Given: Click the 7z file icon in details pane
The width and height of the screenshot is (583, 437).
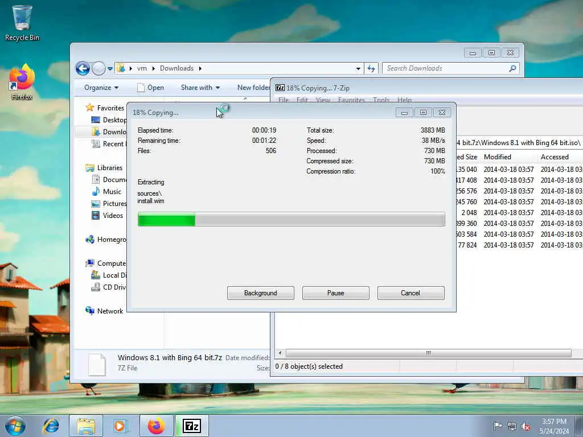Looking at the screenshot, I should [97, 365].
